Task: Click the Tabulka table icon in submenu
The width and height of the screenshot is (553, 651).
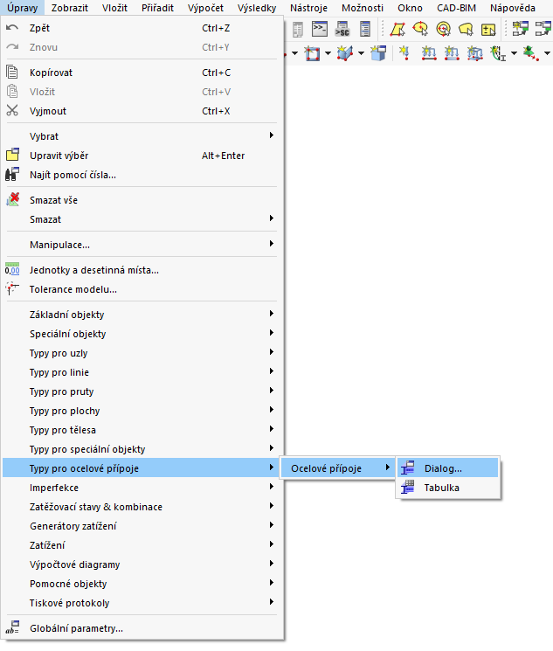Action: tap(408, 487)
